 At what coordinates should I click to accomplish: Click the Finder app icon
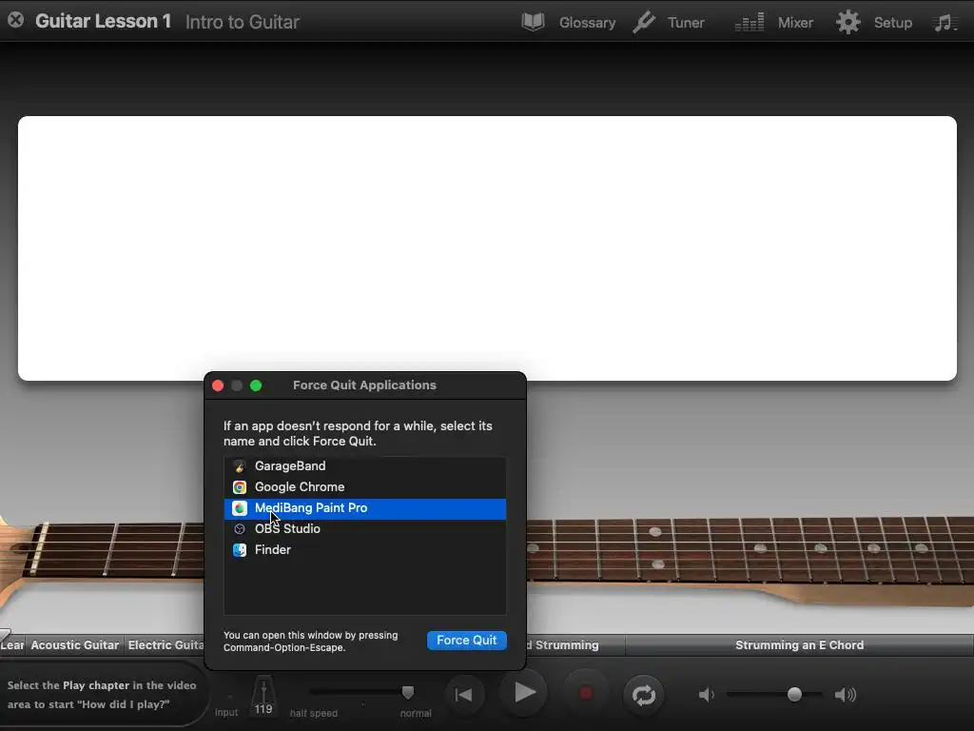(239, 550)
